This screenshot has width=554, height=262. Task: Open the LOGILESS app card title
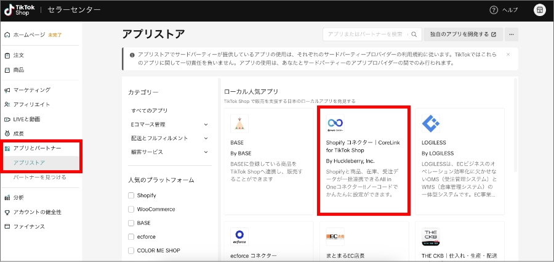(x=434, y=142)
